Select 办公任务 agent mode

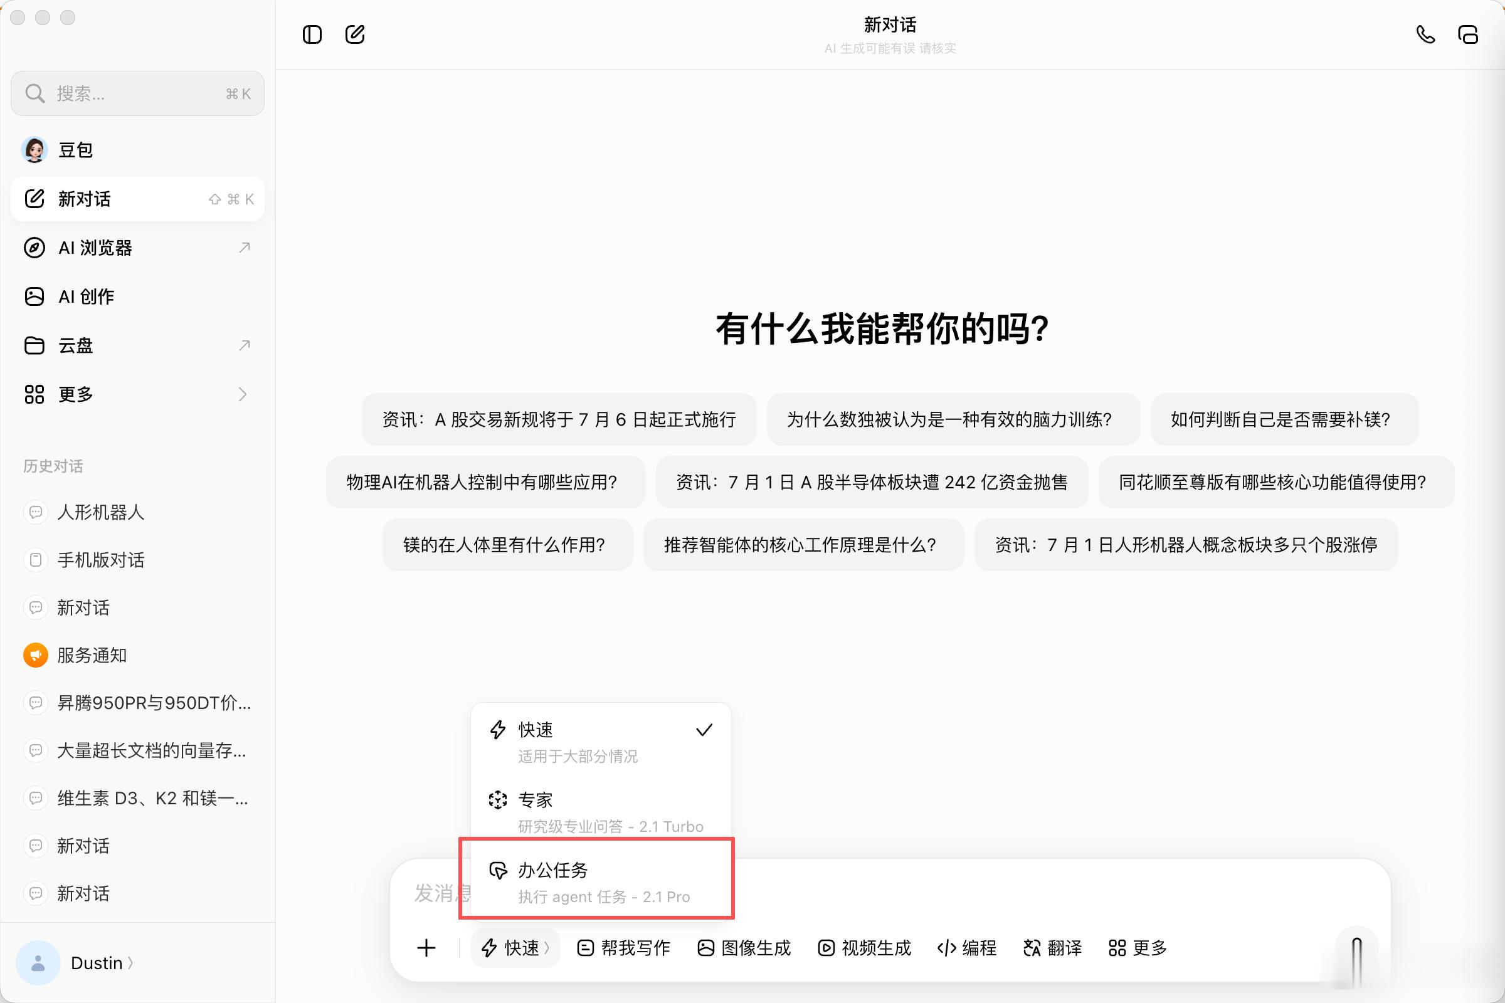(x=601, y=883)
